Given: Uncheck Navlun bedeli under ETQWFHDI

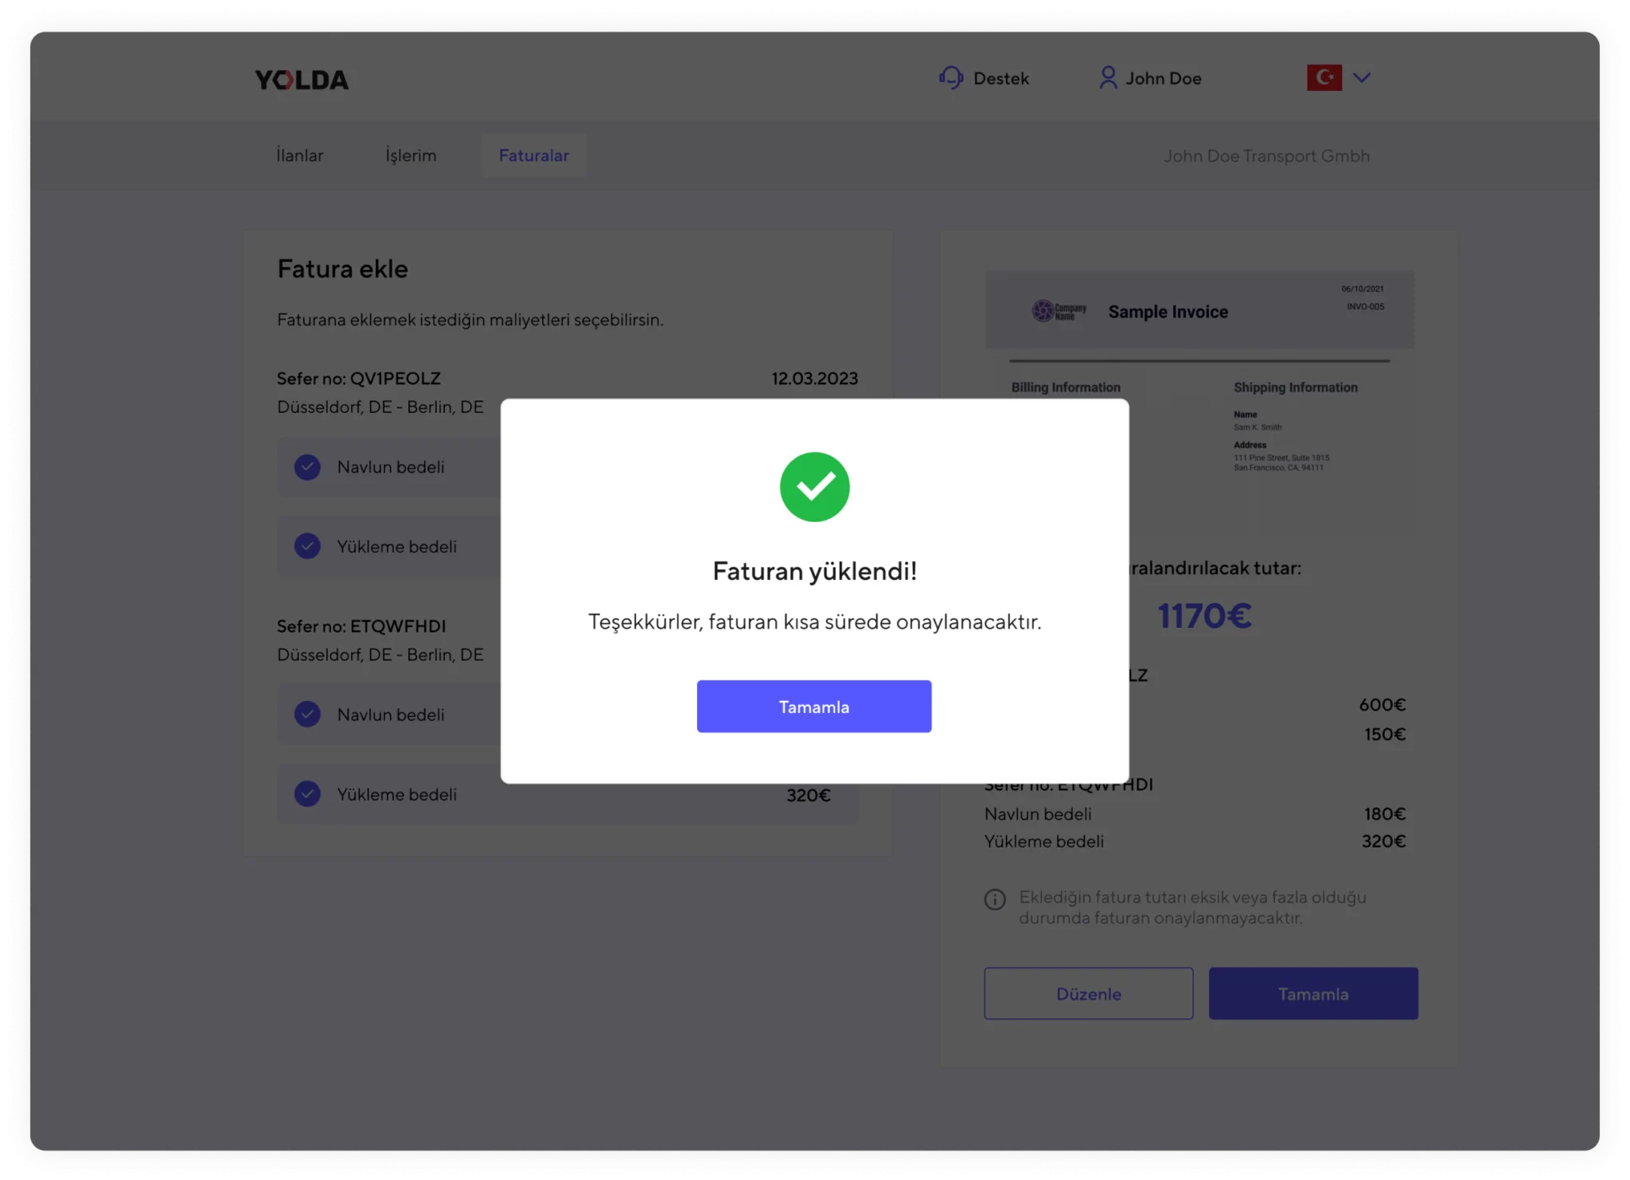Looking at the screenshot, I should click(307, 714).
